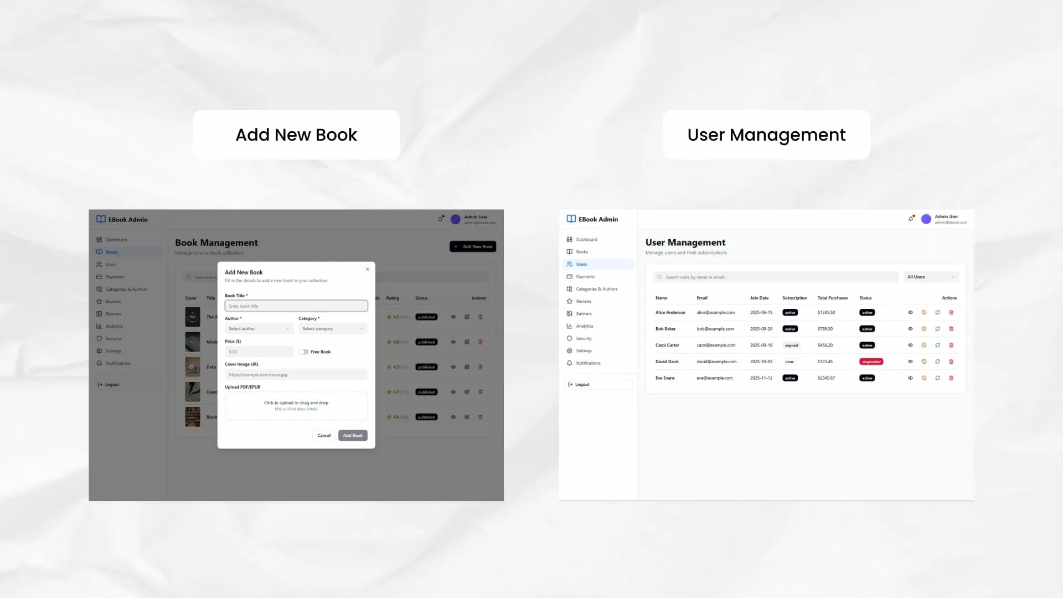Click the refresh icon in Eve Evans' row
Image resolution: width=1063 pixels, height=598 pixels.
click(937, 378)
